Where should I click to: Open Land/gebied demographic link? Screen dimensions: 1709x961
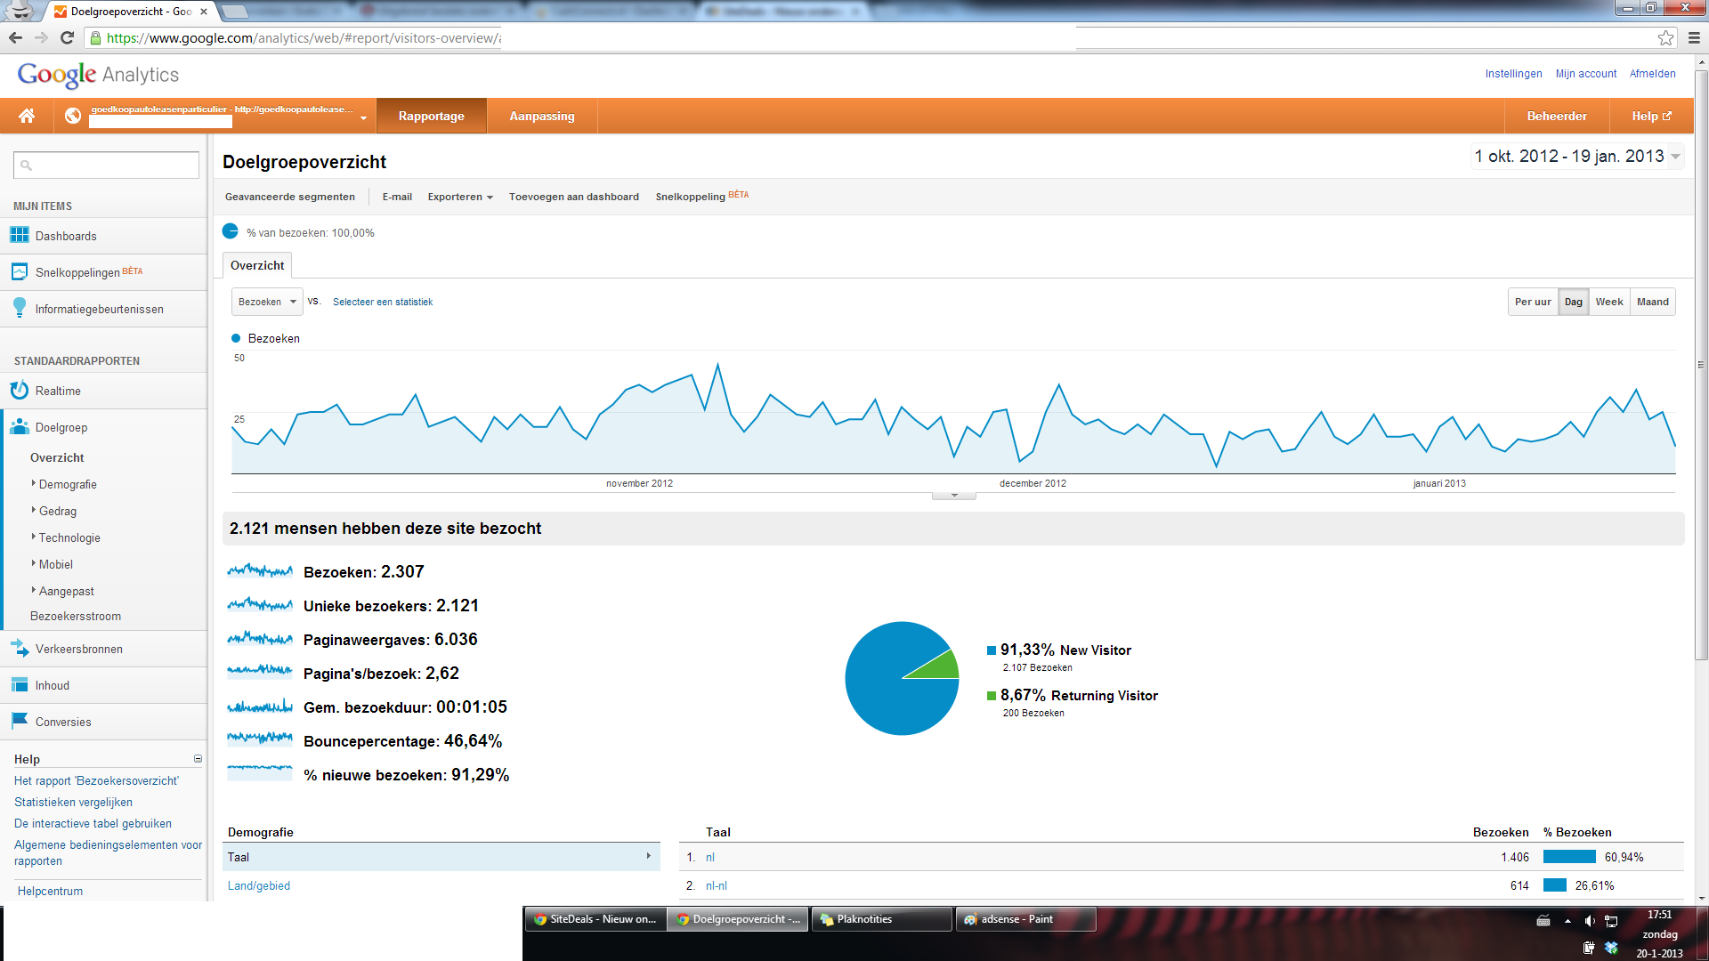[x=259, y=885]
